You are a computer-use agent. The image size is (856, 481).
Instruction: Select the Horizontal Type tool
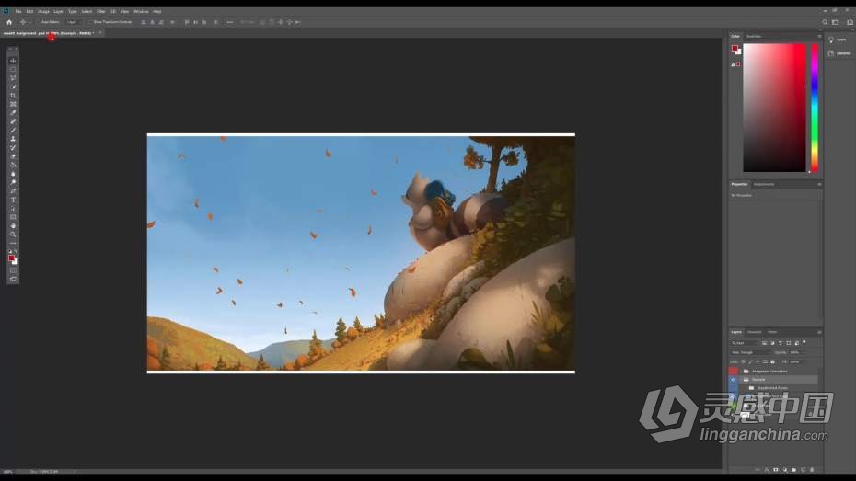(x=13, y=200)
